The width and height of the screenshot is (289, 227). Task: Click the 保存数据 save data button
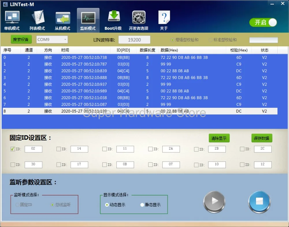click(262, 138)
